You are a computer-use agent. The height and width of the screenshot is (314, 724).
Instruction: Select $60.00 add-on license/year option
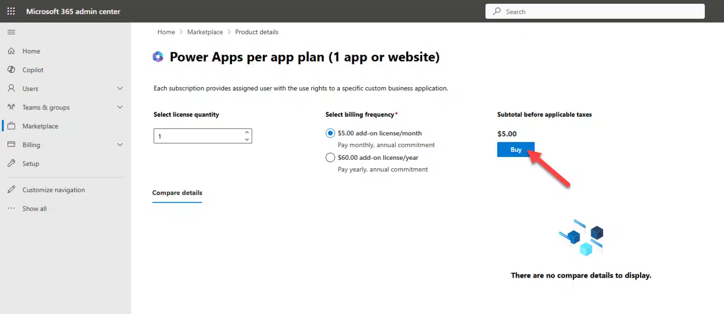330,157
